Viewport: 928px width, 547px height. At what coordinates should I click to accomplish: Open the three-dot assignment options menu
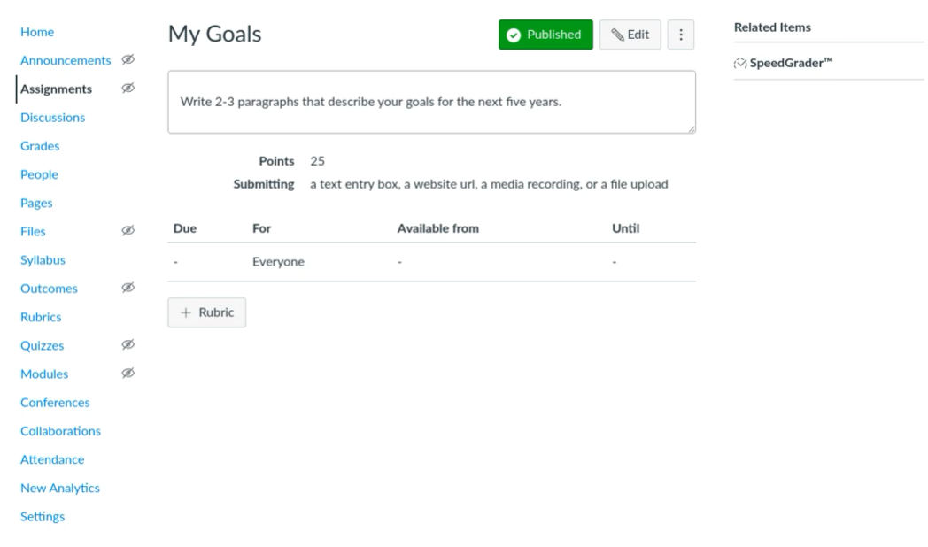680,35
